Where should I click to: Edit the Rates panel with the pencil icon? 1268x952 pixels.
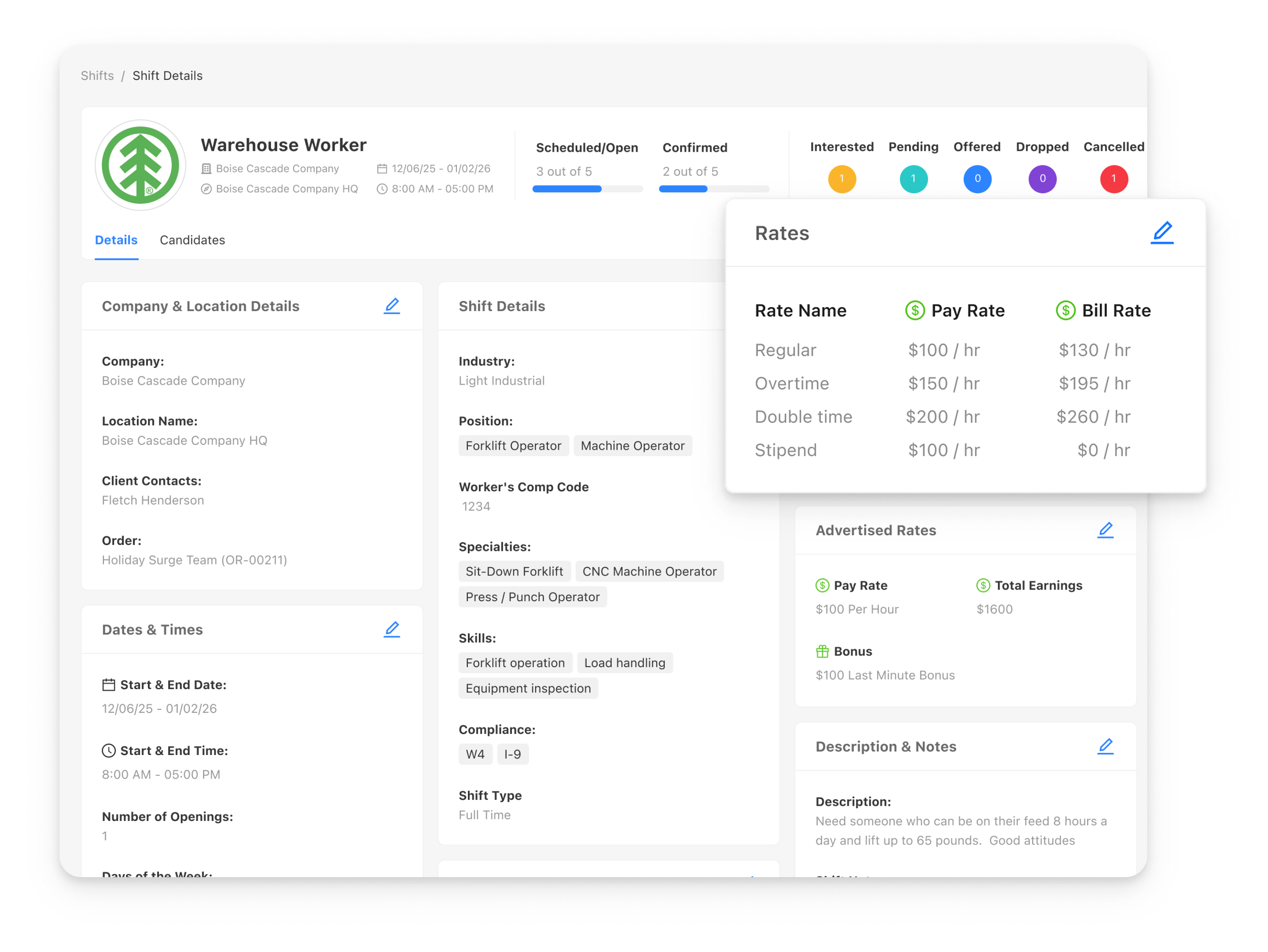pyautogui.click(x=1162, y=233)
